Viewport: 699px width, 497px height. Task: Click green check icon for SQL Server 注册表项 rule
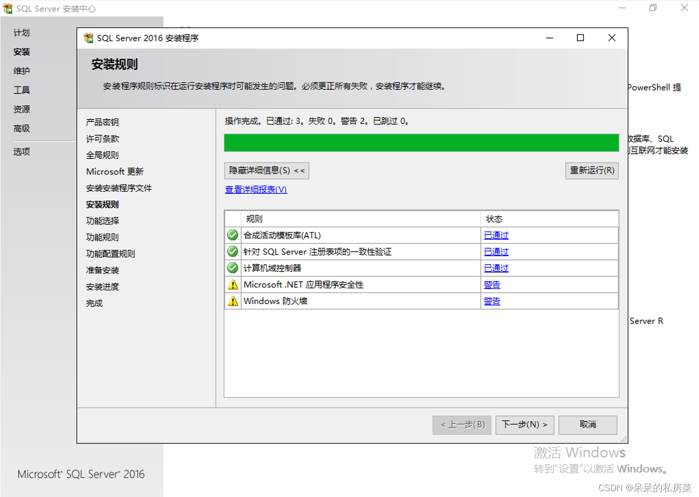[233, 252]
